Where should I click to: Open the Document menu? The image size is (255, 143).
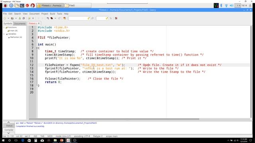(x=34, y=14)
